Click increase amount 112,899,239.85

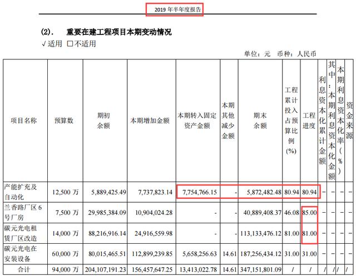152,254
